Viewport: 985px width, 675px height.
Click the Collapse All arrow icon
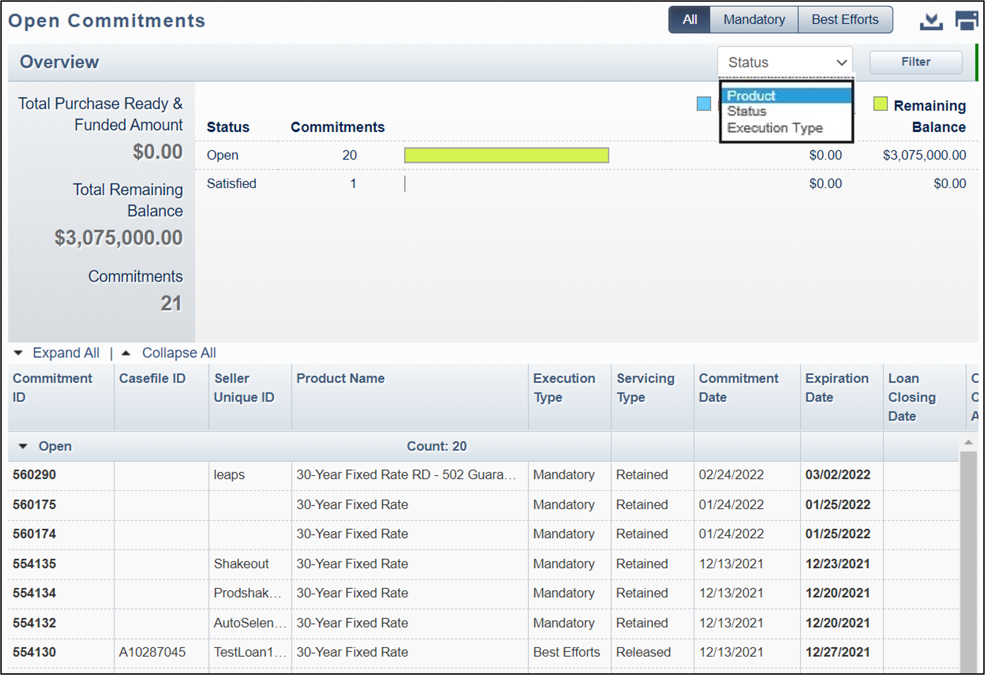[126, 352]
